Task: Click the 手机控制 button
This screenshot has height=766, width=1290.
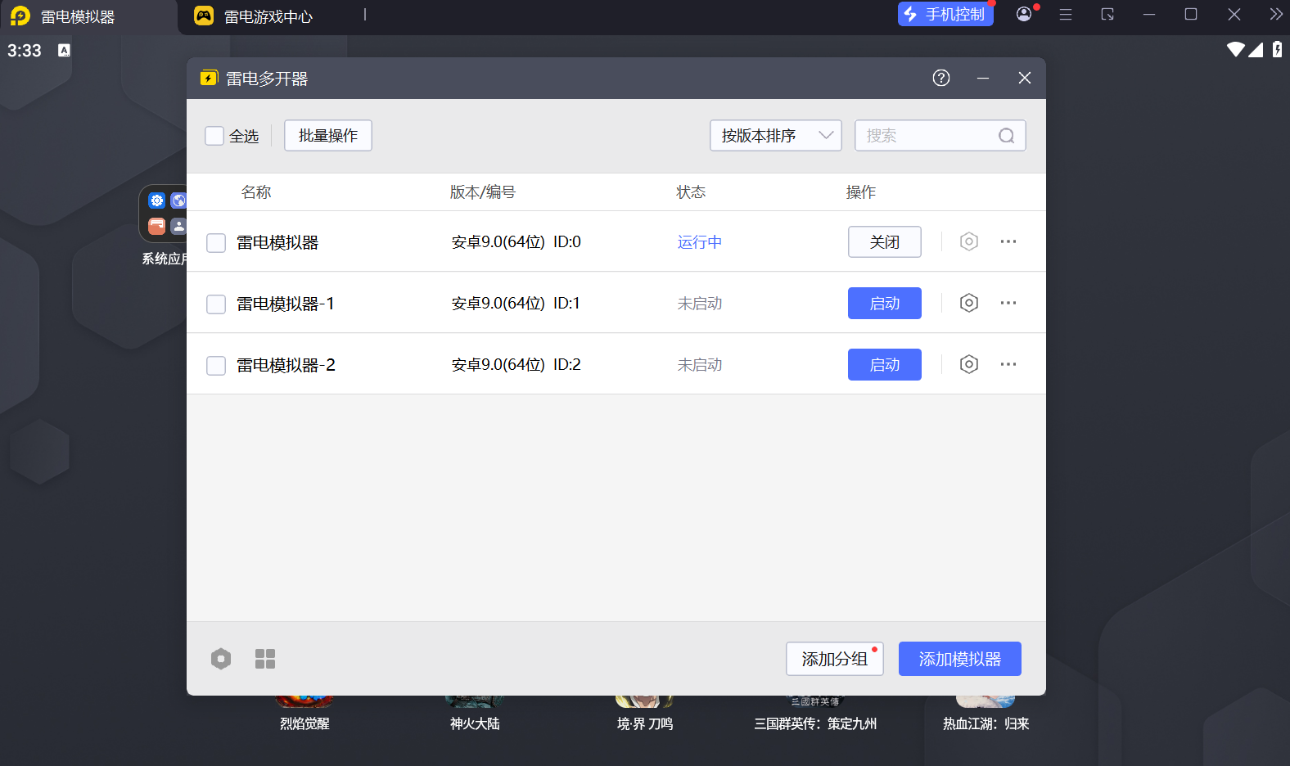Action: [945, 14]
